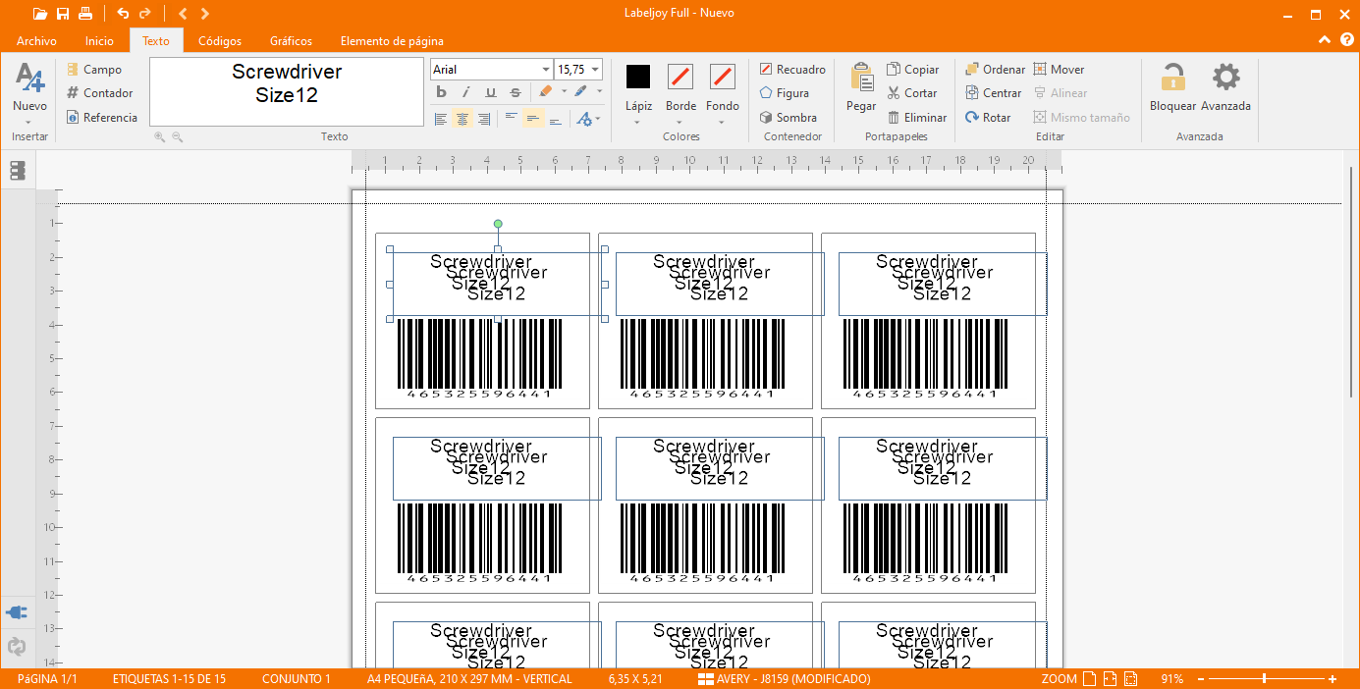The height and width of the screenshot is (689, 1360).
Task: Insert a Referencia element
Action: [102, 117]
